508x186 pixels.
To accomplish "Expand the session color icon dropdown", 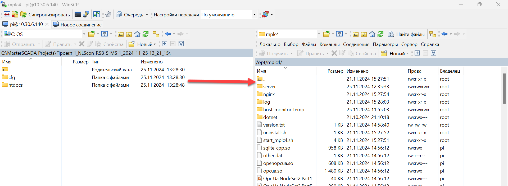I will coord(272,15).
